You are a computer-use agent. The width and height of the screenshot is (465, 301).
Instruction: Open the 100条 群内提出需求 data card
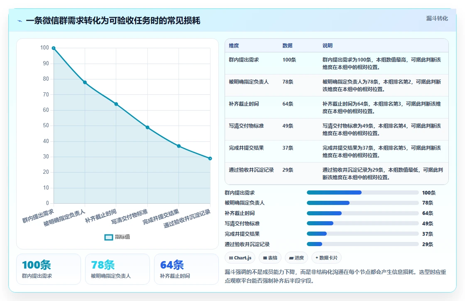point(49,269)
